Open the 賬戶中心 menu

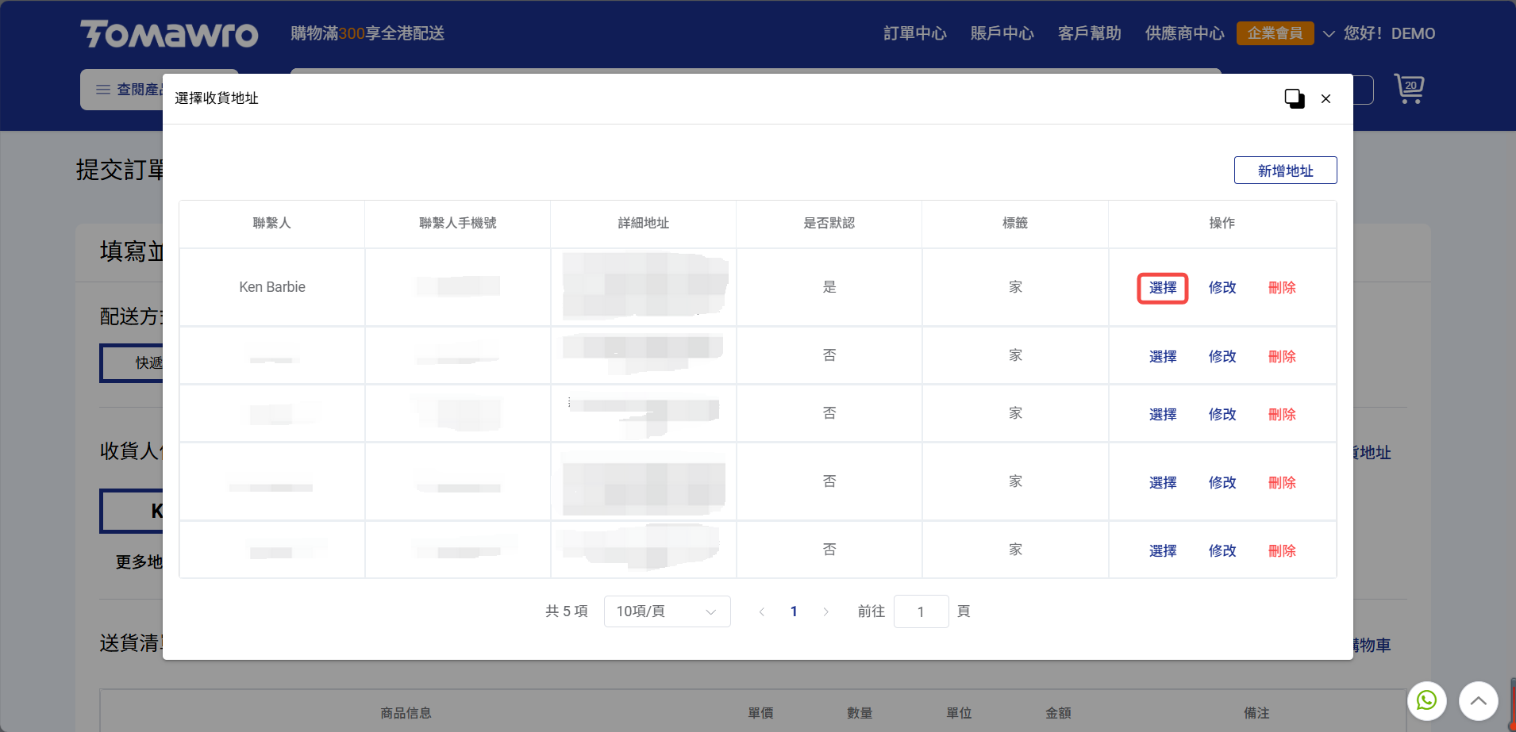[1002, 33]
